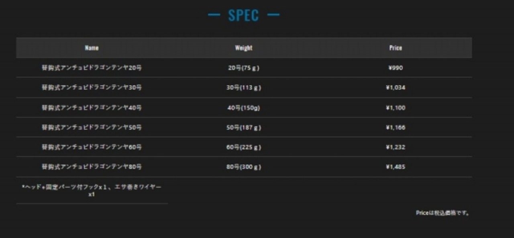Click the Name column header
The width and height of the screenshot is (514, 238).
pos(92,48)
